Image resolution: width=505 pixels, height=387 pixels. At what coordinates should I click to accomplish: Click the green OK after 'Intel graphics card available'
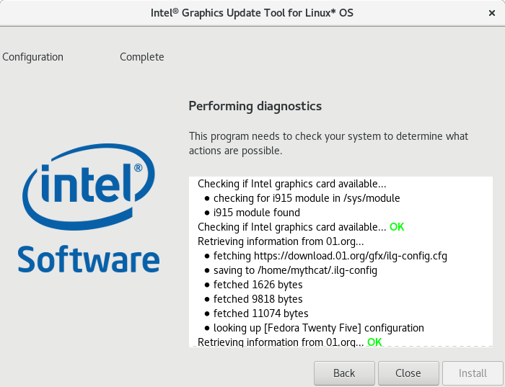pyautogui.click(x=397, y=227)
